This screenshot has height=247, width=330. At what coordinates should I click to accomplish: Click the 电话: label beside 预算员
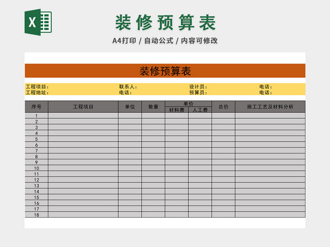pos(266,93)
